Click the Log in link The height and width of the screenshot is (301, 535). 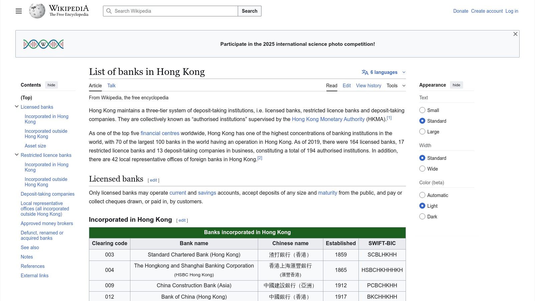click(512, 11)
